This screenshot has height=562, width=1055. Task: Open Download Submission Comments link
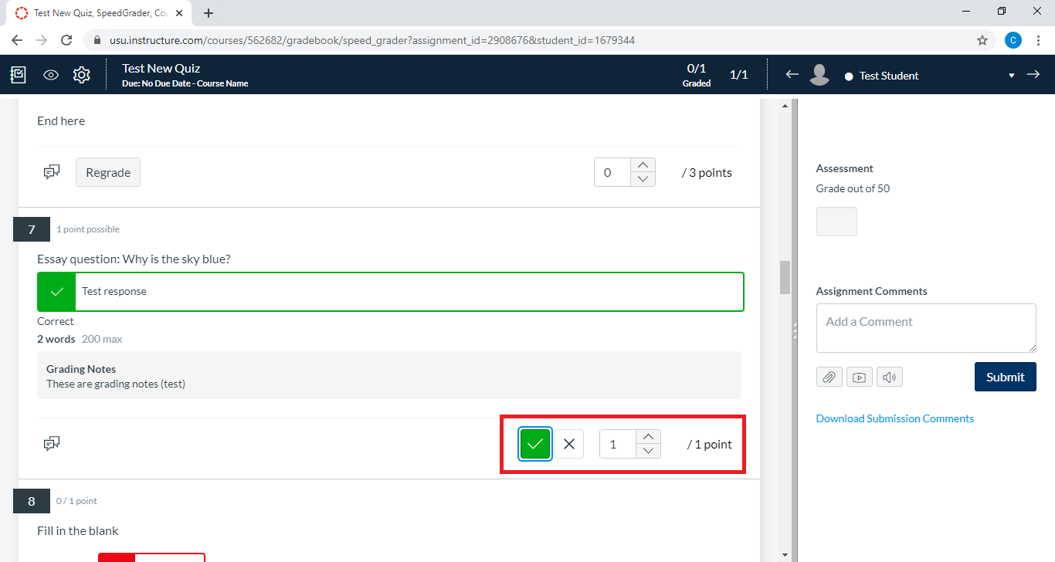click(894, 418)
